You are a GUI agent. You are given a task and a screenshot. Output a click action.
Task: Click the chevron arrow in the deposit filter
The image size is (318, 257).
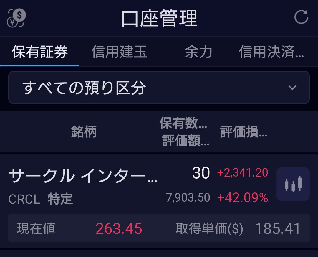coord(292,88)
